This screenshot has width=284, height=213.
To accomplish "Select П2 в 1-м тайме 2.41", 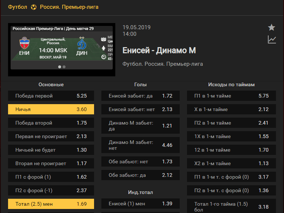I will (x=231, y=123).
